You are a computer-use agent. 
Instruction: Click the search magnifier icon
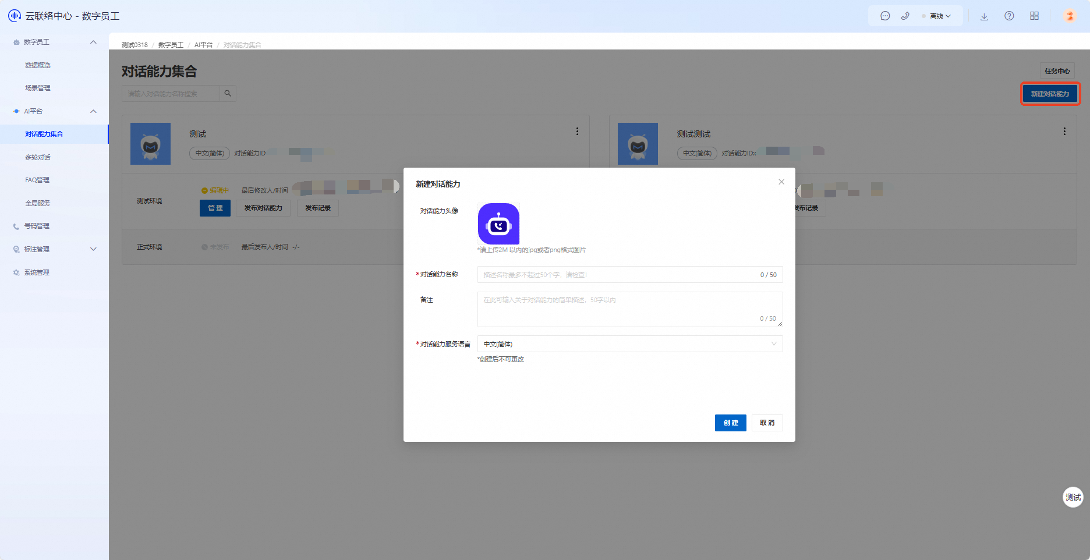tap(228, 94)
